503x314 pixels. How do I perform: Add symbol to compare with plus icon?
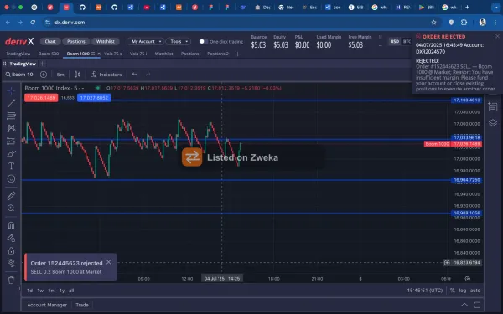click(44, 75)
